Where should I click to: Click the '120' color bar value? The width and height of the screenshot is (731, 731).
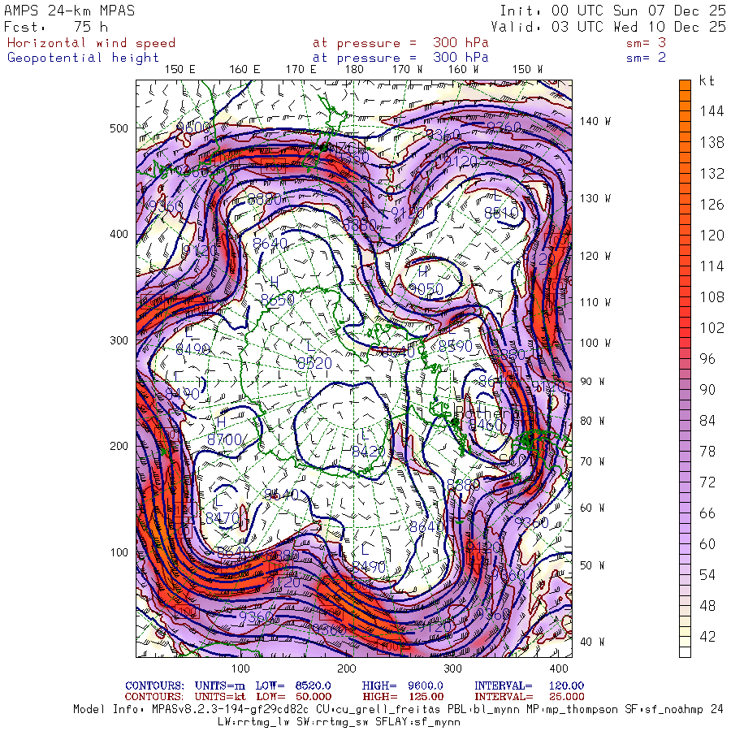712,236
